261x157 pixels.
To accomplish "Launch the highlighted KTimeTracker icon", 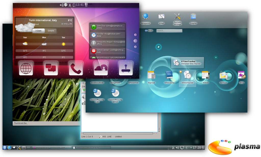I will [x=187, y=75].
